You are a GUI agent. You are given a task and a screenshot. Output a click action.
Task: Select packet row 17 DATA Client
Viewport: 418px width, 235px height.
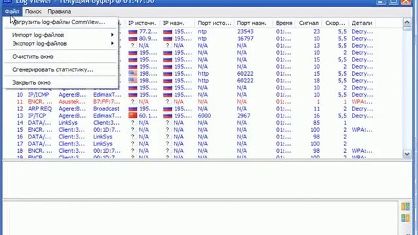click(x=202, y=144)
